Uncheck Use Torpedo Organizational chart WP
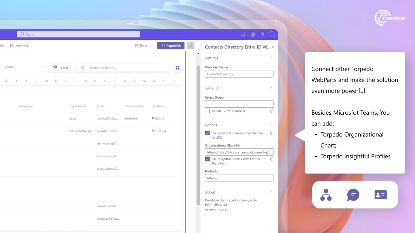The image size is (415, 233). [207, 133]
